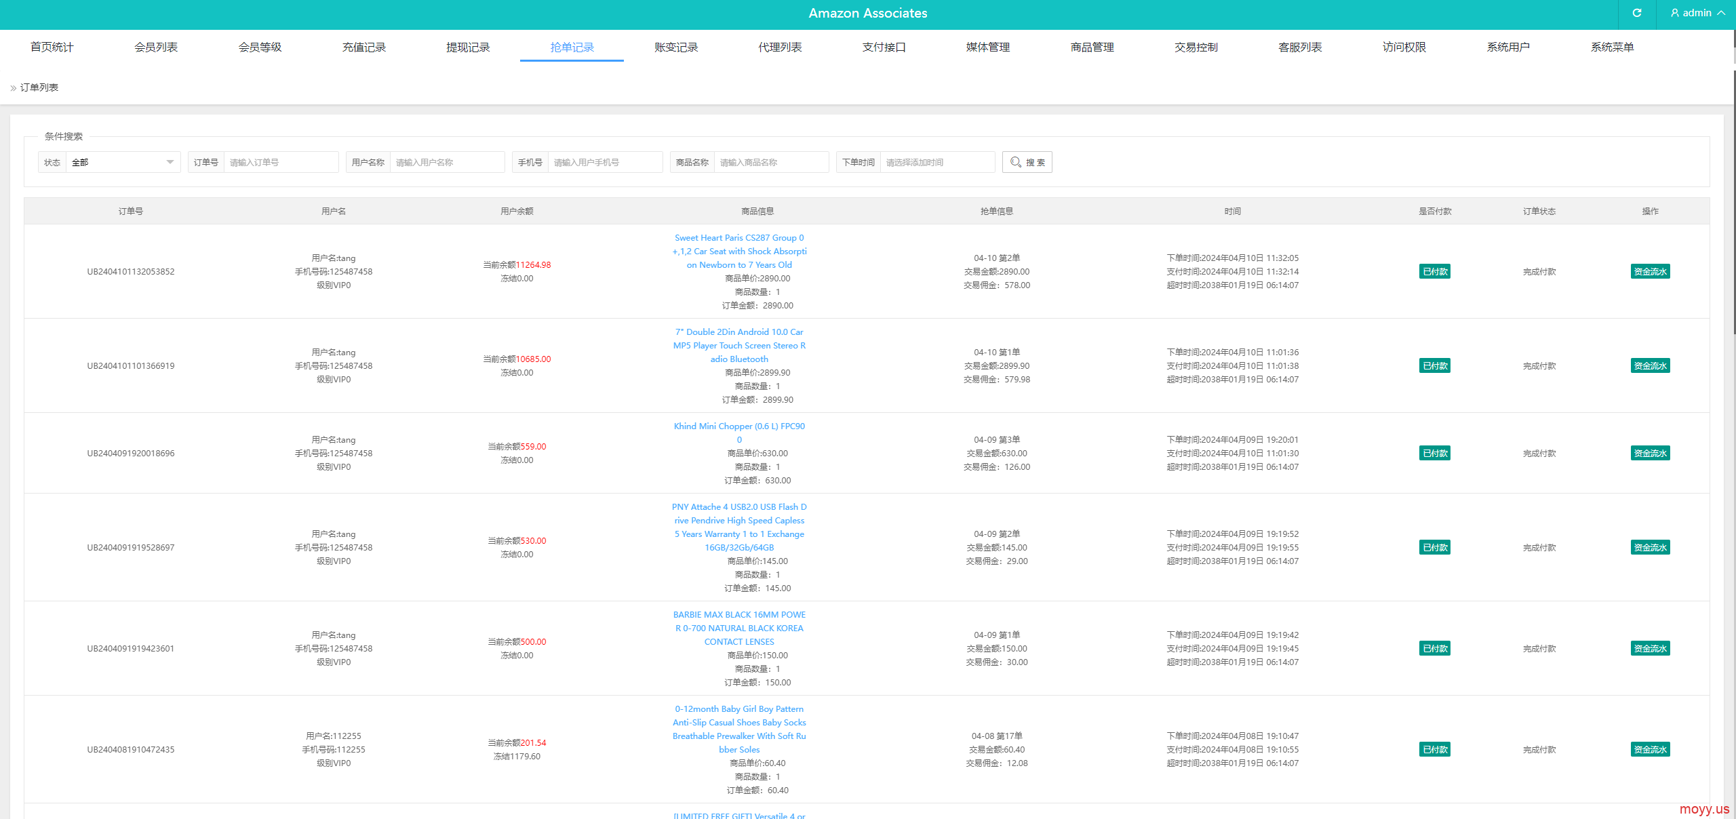Click the page vertical scrollbar
Viewport: 1736px width, 819px height.
point(1734,203)
